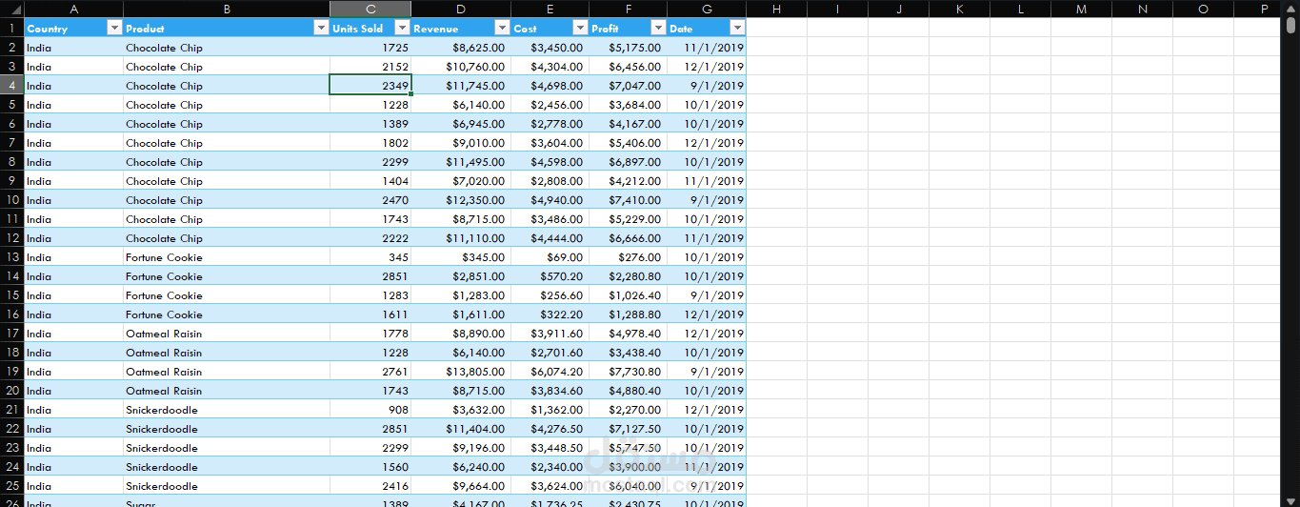Image resolution: width=1300 pixels, height=507 pixels.
Task: Select row 13 header
Action: [x=11, y=256]
